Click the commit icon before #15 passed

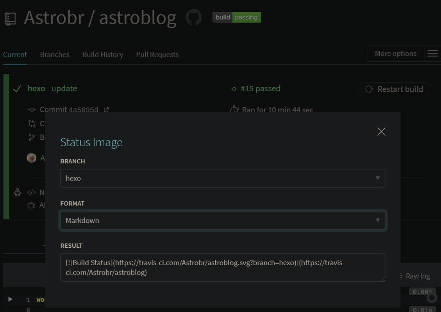click(x=234, y=89)
